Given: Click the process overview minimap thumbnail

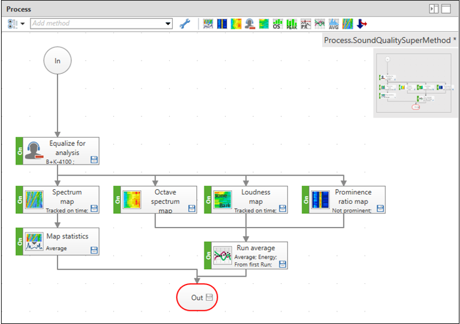Looking at the screenshot, I should 413,82.
